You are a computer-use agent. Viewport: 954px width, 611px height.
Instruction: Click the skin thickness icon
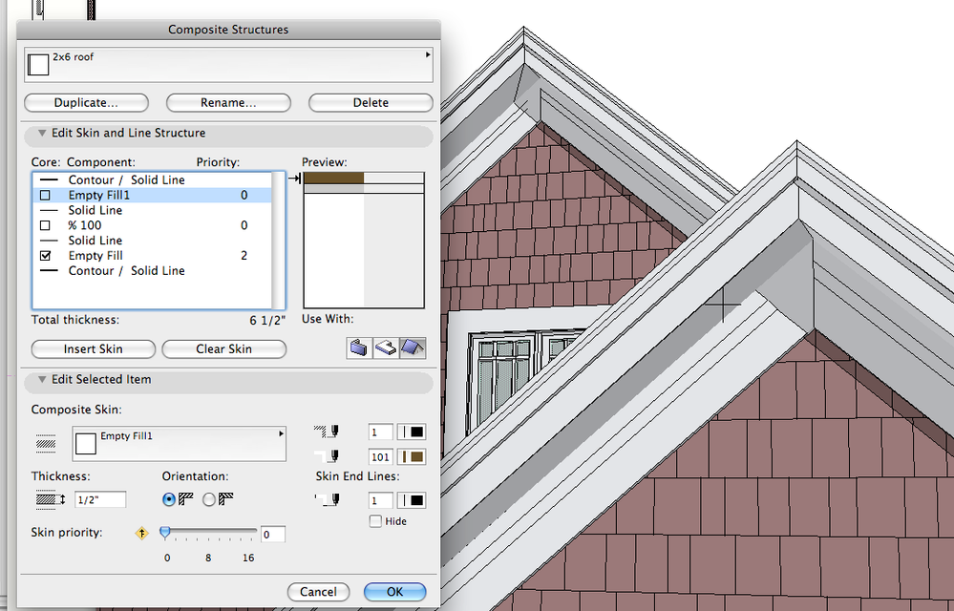(50, 499)
